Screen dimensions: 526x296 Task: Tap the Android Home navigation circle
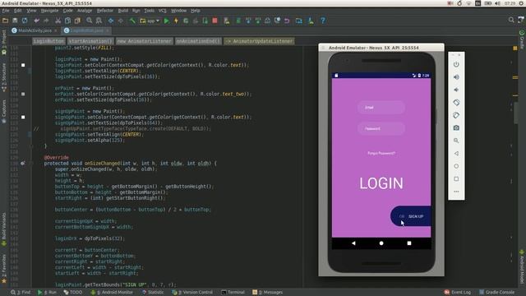381,243
